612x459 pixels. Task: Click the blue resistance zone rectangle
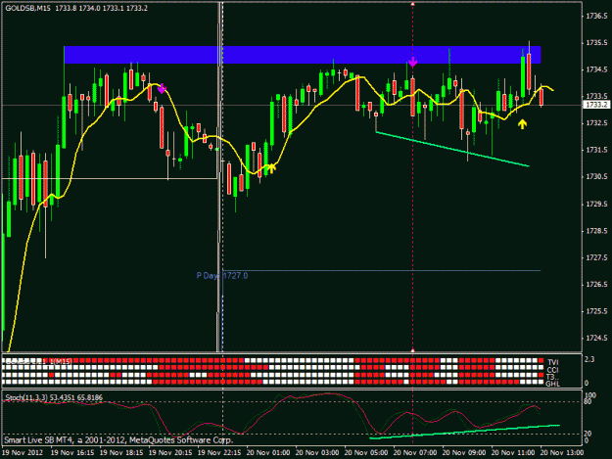tap(303, 55)
